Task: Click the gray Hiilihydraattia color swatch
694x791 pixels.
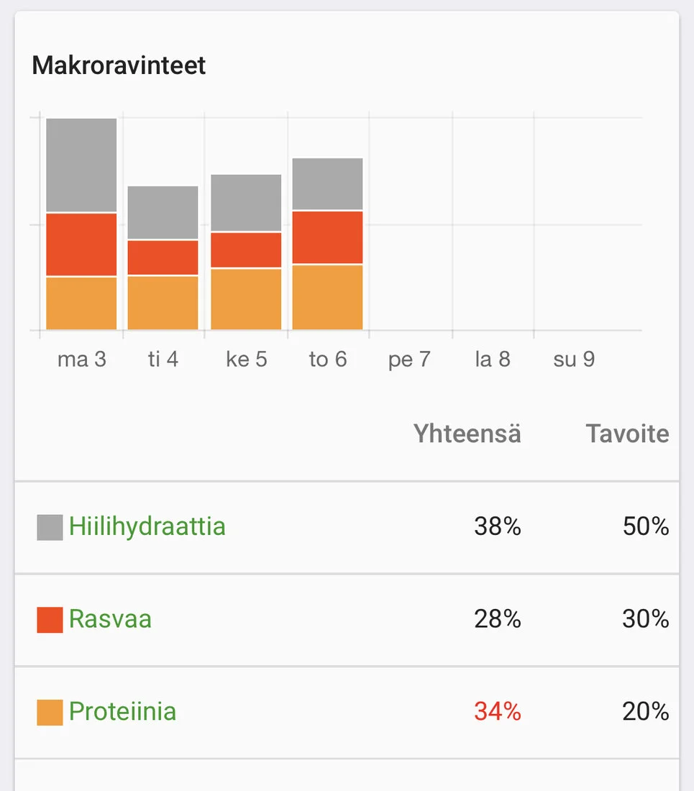Action: [x=50, y=527]
